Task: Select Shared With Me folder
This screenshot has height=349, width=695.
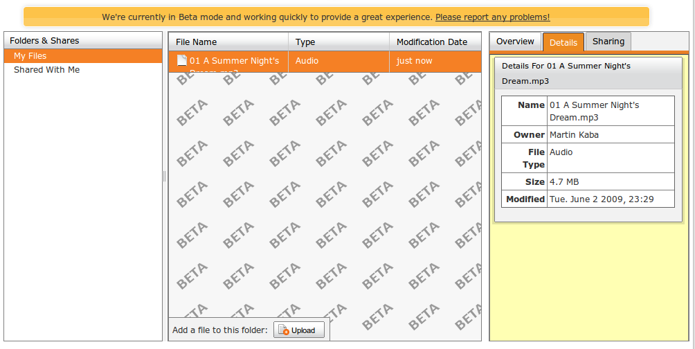Action: (x=46, y=70)
